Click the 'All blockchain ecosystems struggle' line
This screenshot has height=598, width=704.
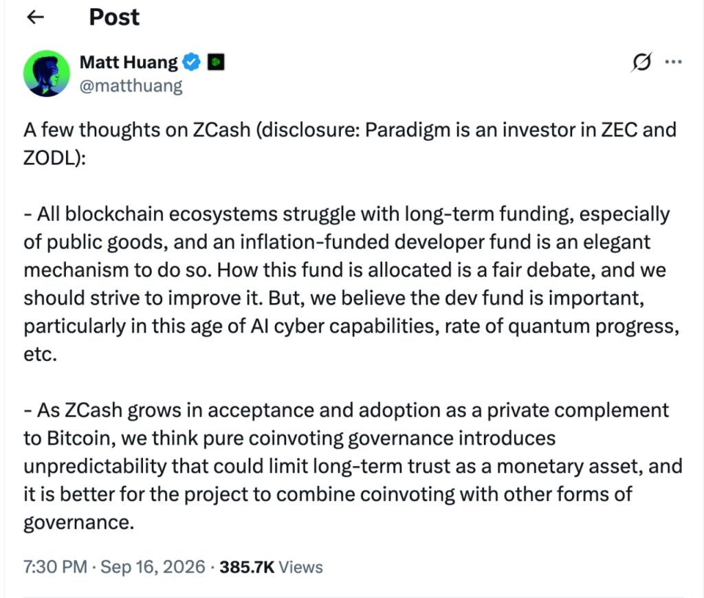coord(346,214)
